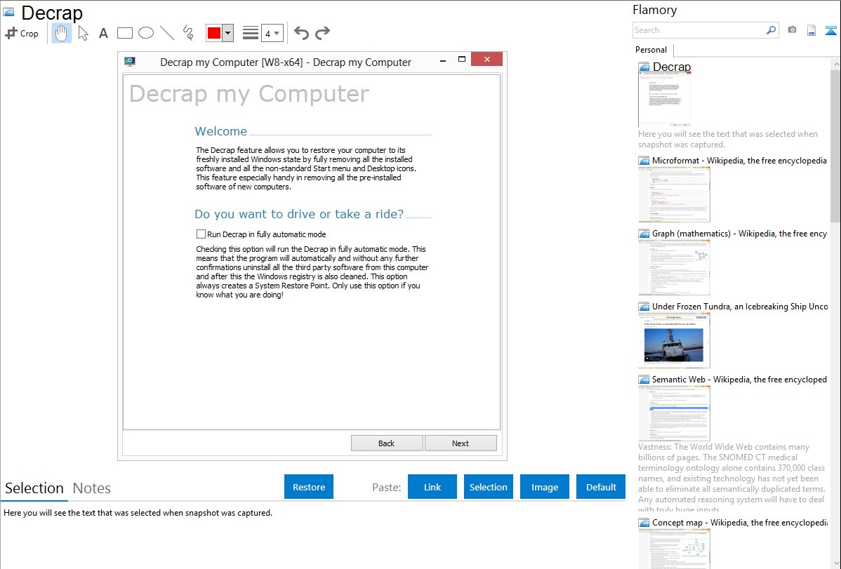Undo the last annotation
The height and width of the screenshot is (569, 841).
pos(301,33)
